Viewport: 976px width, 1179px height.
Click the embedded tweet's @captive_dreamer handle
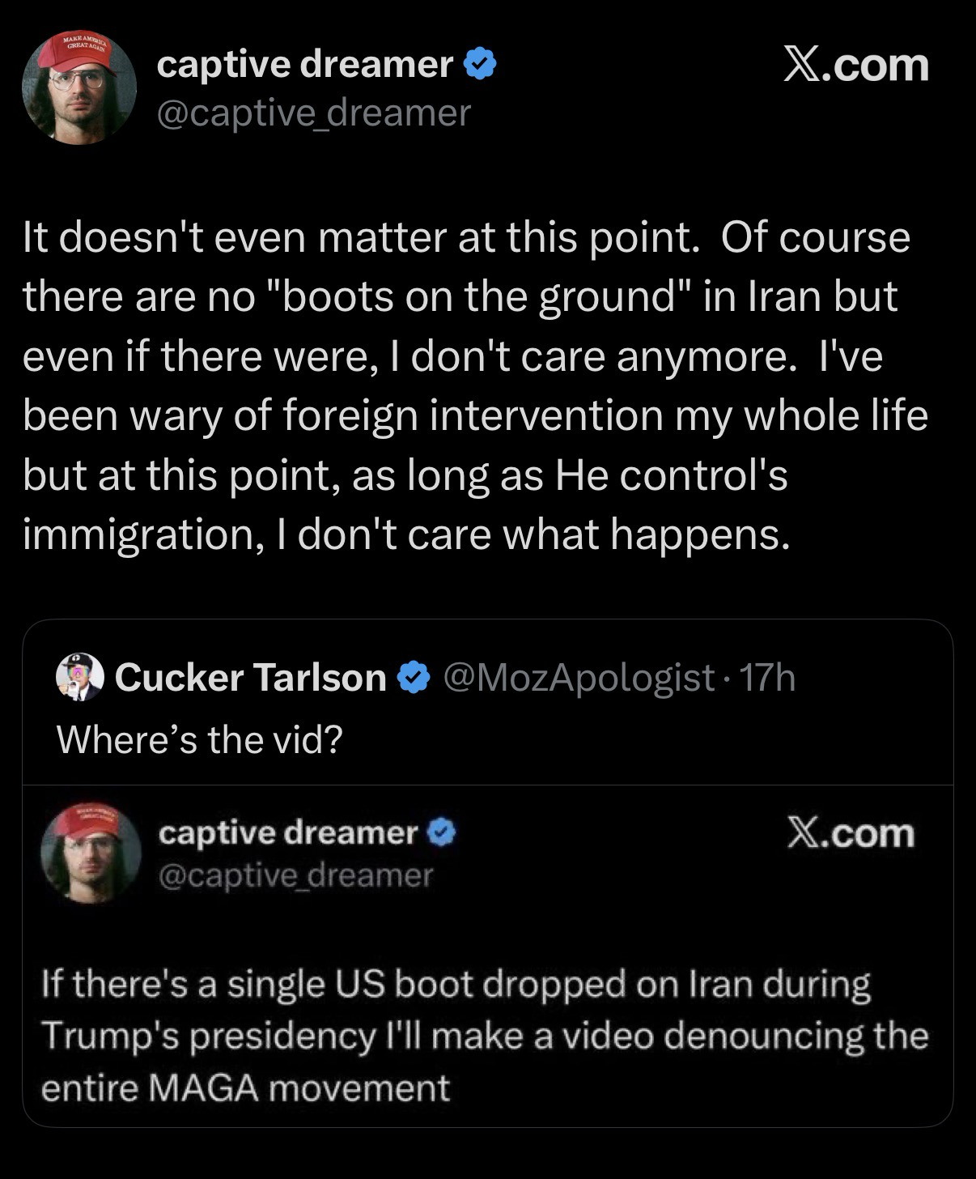coord(295,874)
